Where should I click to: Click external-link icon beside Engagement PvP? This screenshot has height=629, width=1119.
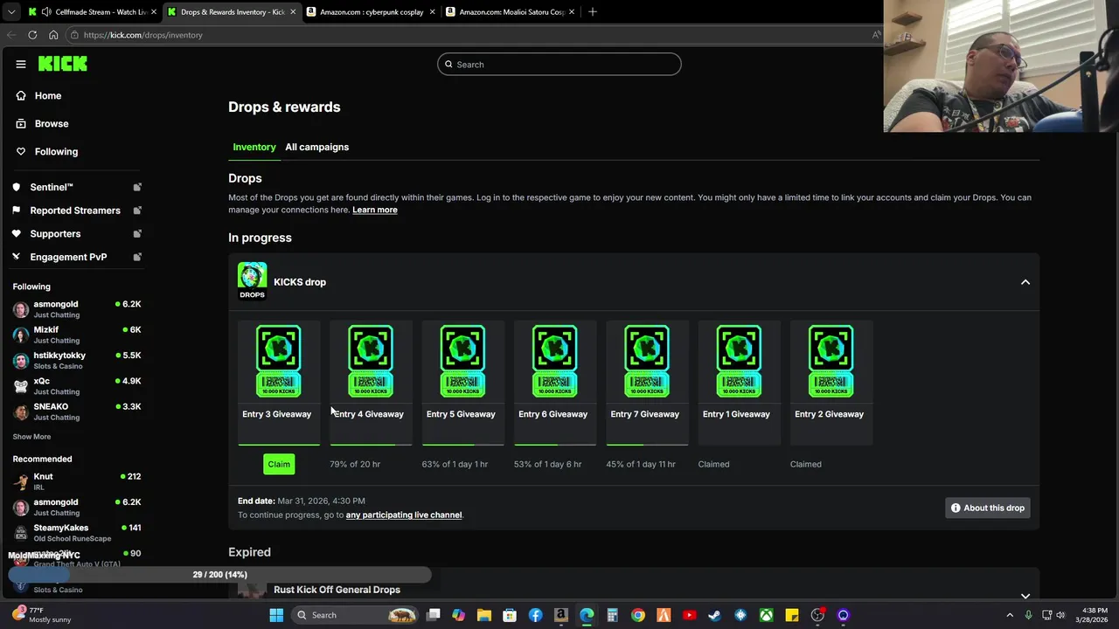(x=137, y=257)
